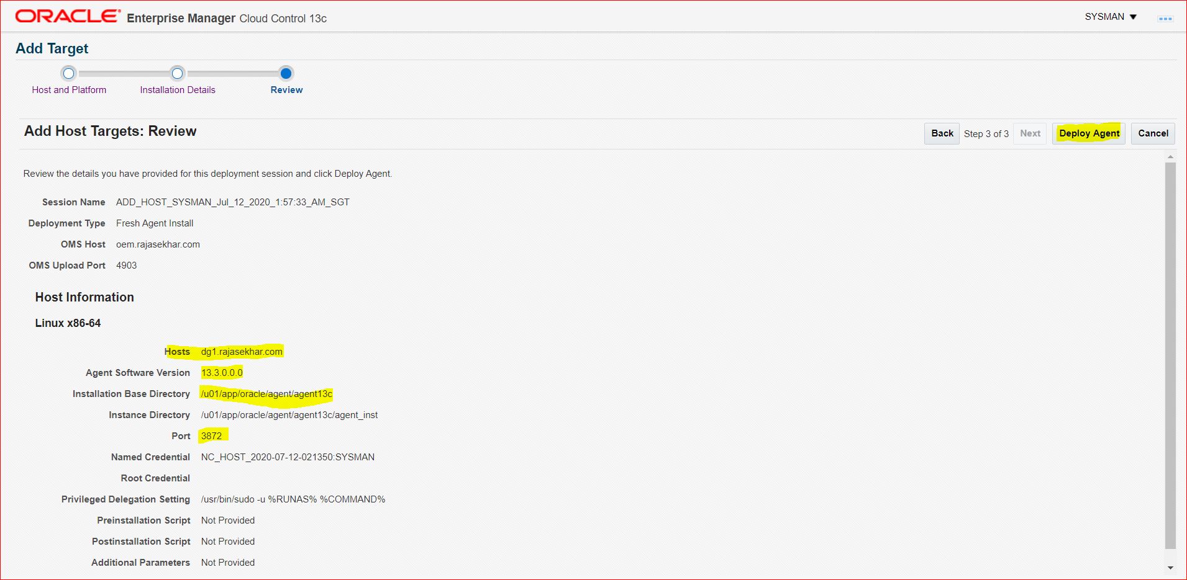The image size is (1187, 580).
Task: Click the Host and Platform step circle
Action: coord(69,74)
